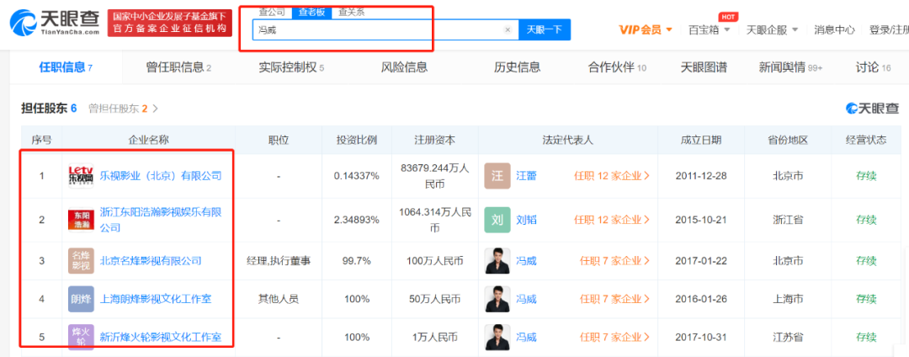
Task: Click the 2015-10-21 date cell
Action: pyautogui.click(x=701, y=220)
